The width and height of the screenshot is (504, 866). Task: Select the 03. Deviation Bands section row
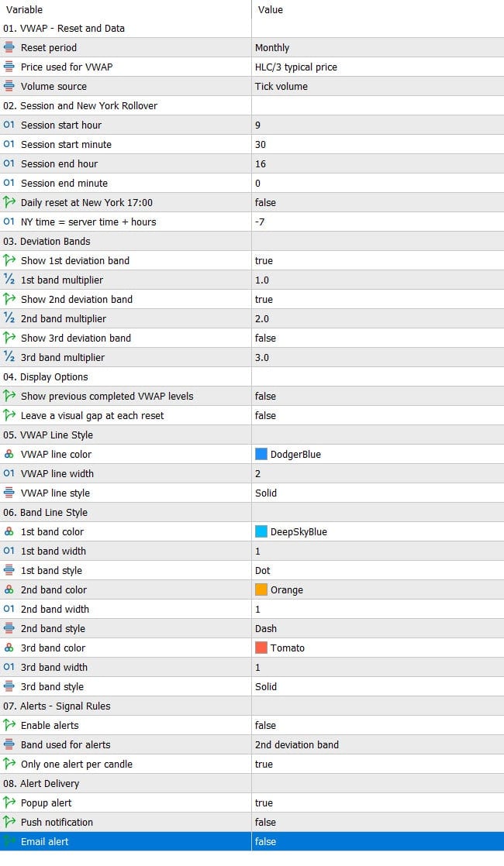252,242
